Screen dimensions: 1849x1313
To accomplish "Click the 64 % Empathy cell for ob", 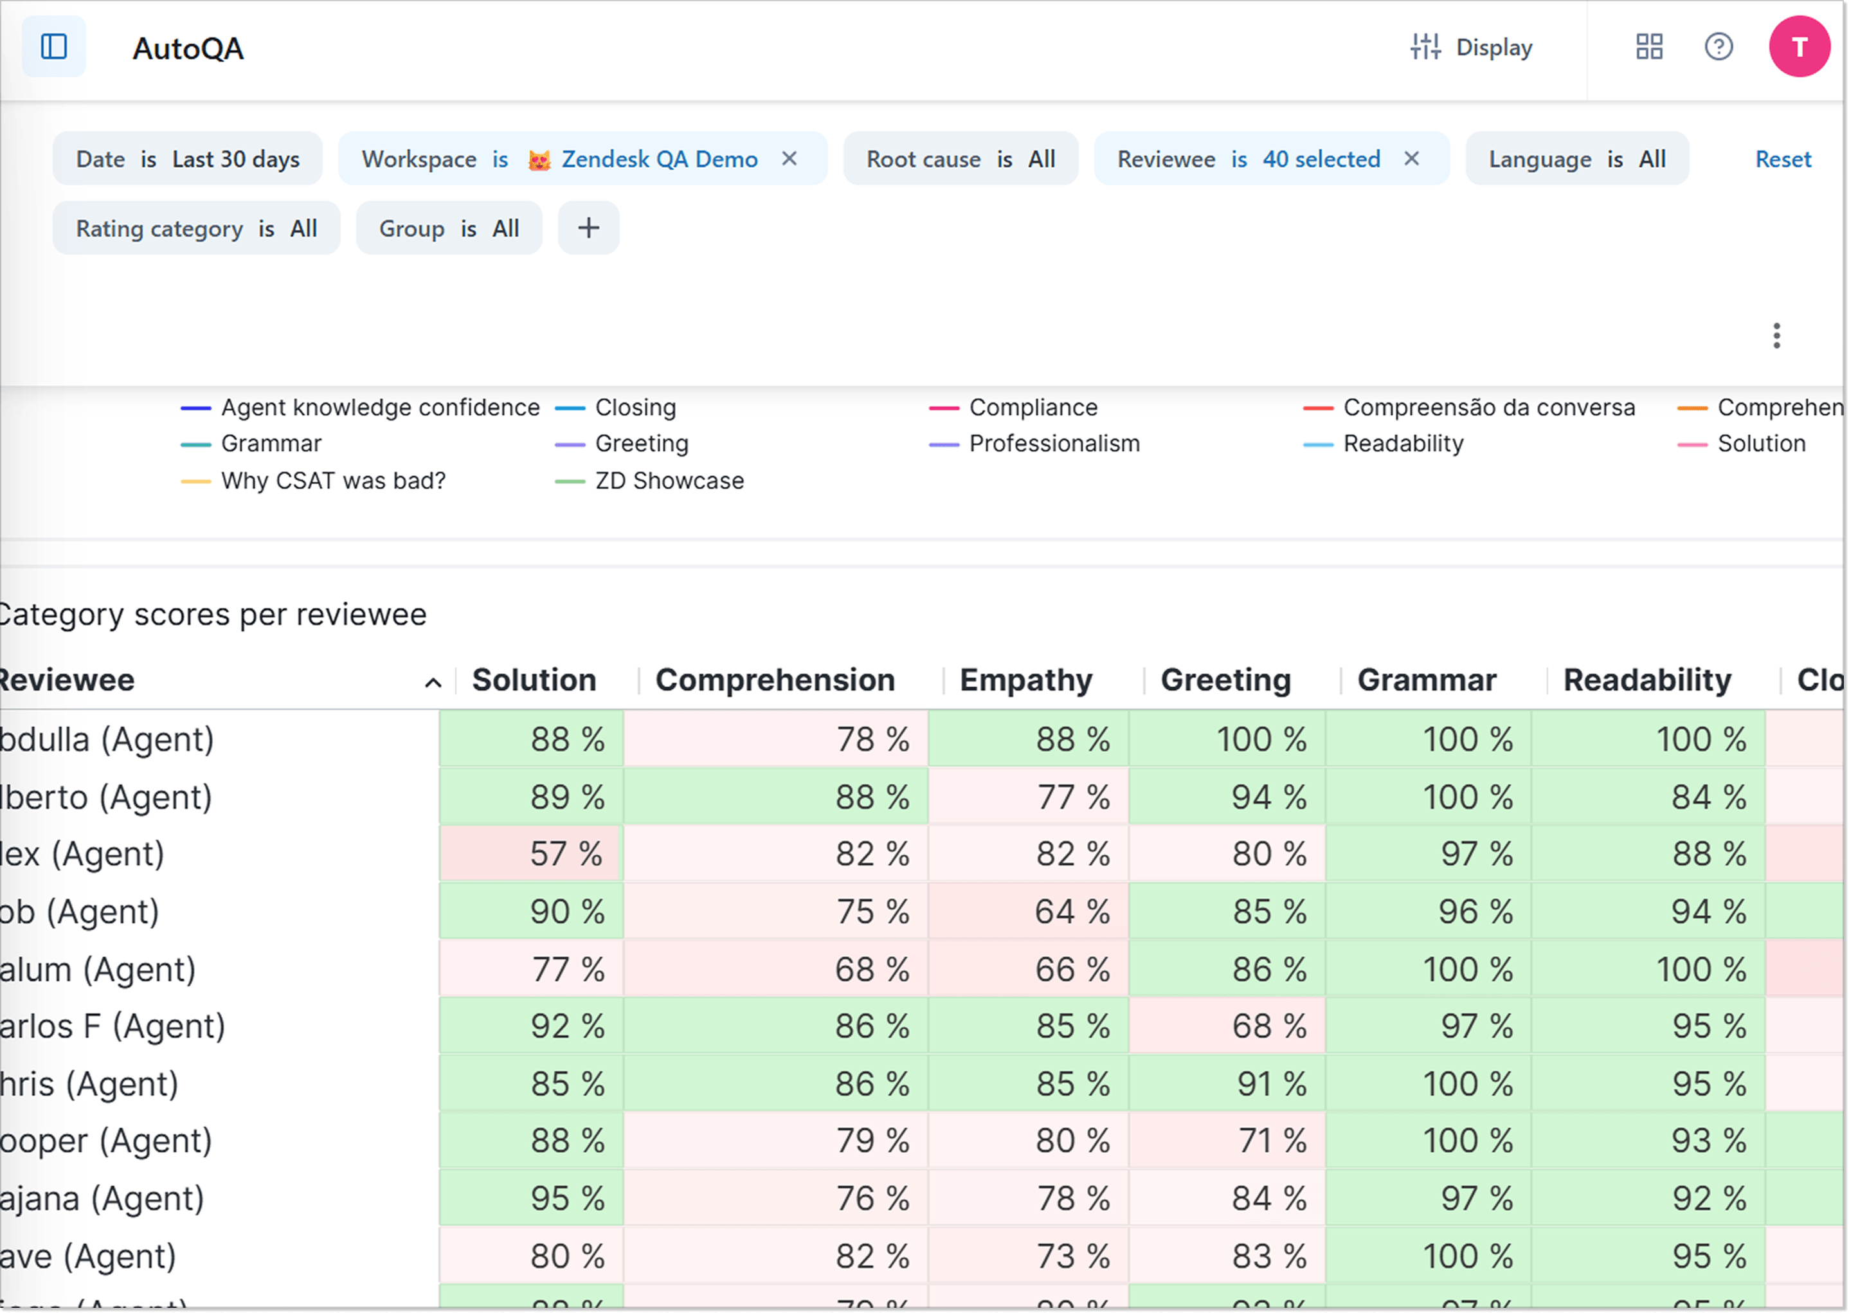I will click(x=1029, y=912).
